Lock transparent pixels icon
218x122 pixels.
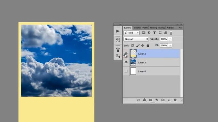click(133, 45)
